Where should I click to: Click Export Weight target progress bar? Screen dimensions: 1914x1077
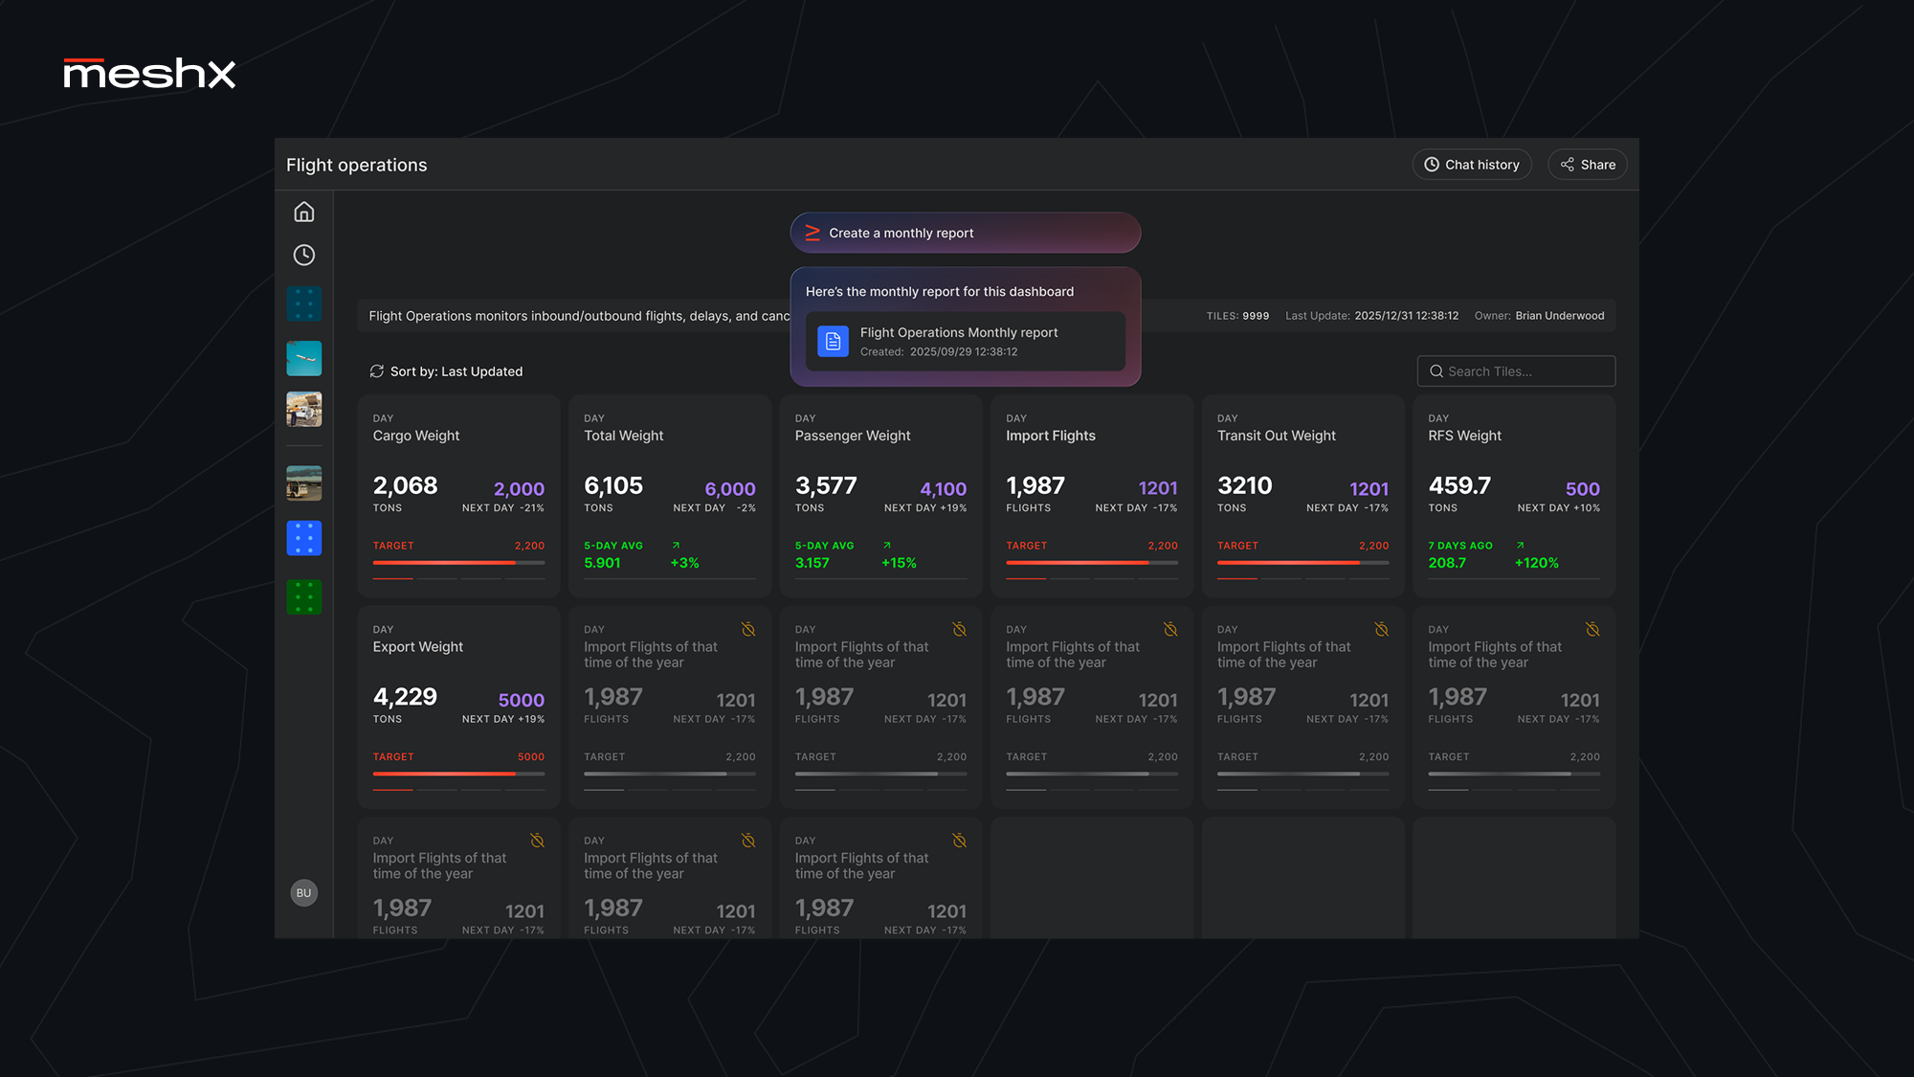458,774
